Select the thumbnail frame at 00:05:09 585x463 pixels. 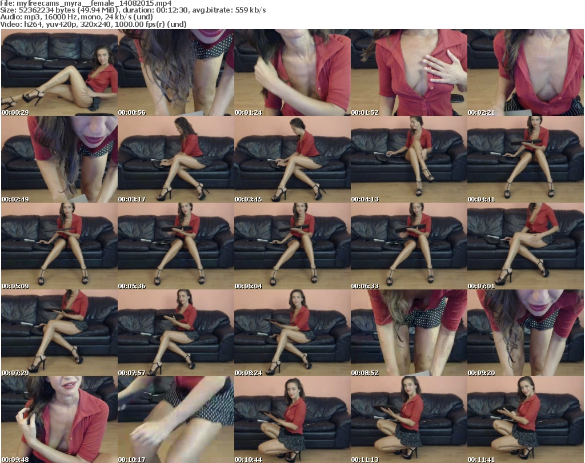59,246
